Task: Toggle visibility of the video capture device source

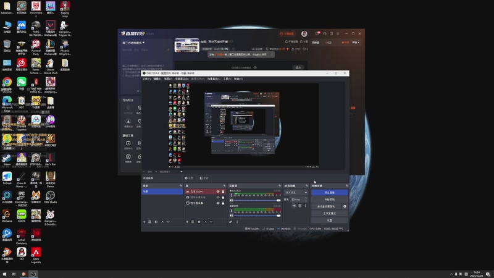Action: point(218,197)
